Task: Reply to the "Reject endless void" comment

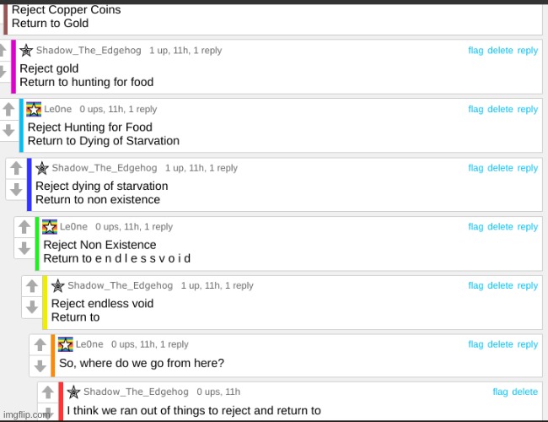Action: [x=528, y=285]
